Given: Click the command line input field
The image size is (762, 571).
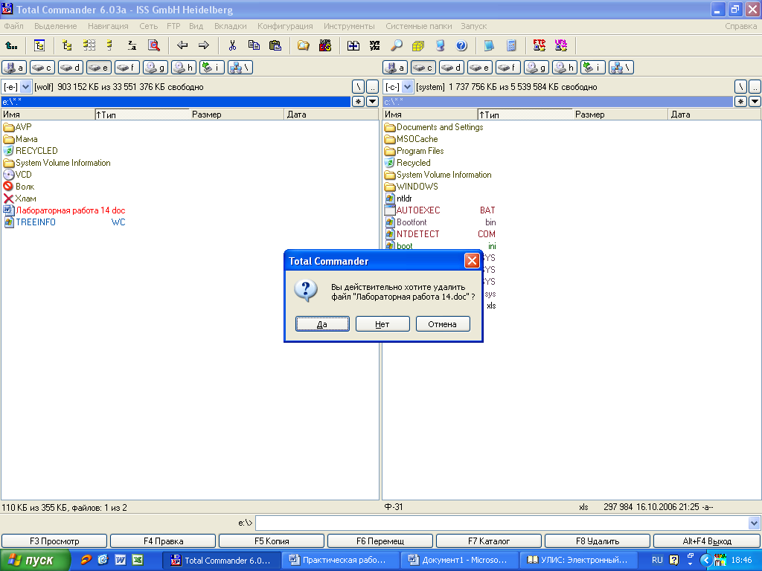Looking at the screenshot, I should (502, 523).
